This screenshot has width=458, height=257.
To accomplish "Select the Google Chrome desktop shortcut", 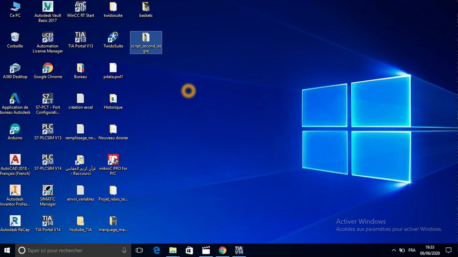I will [x=48, y=71].
